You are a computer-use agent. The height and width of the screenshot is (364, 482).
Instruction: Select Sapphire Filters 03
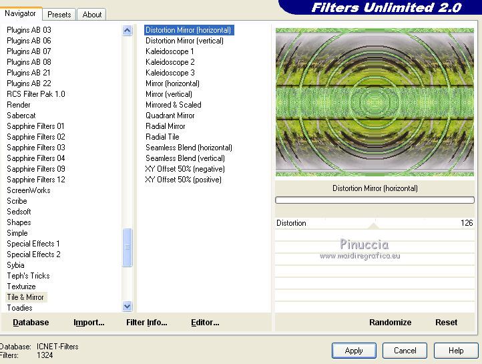point(36,148)
